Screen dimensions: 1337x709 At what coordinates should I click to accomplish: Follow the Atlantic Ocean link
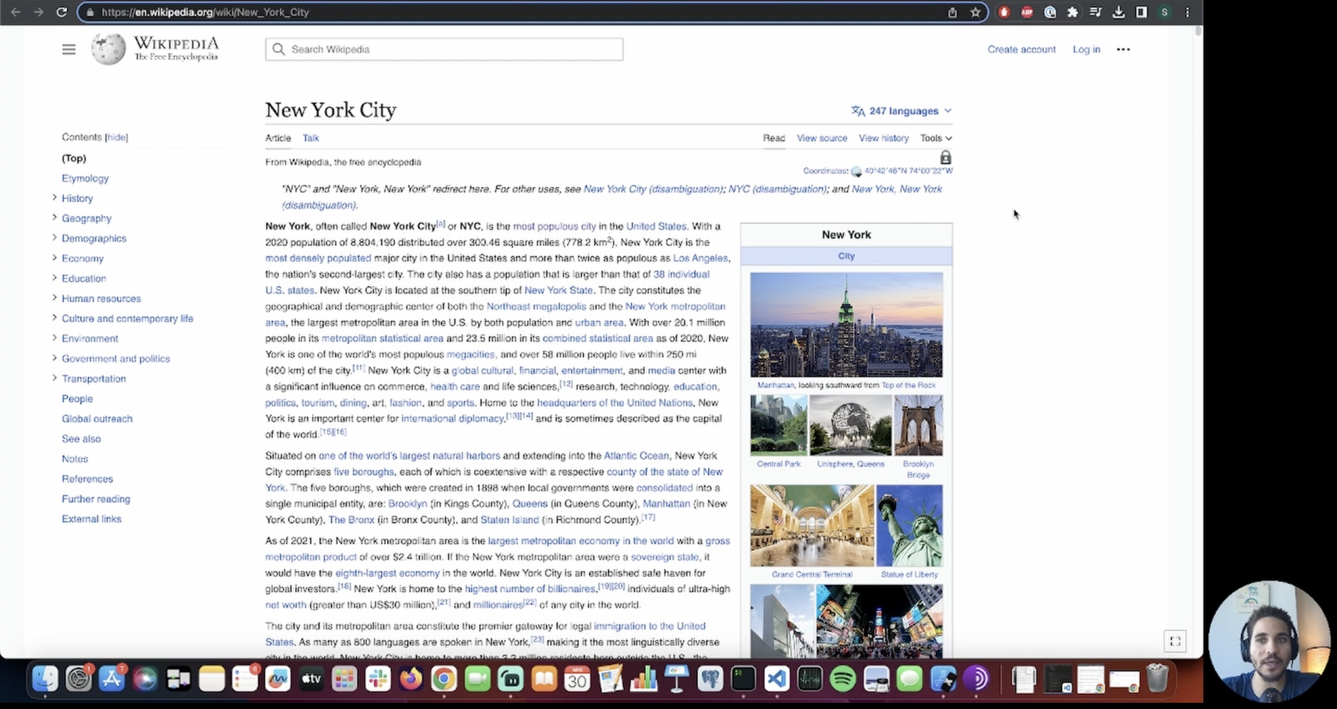tap(636, 455)
